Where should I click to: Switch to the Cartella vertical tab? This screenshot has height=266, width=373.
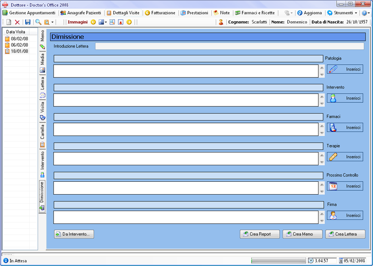click(x=43, y=136)
